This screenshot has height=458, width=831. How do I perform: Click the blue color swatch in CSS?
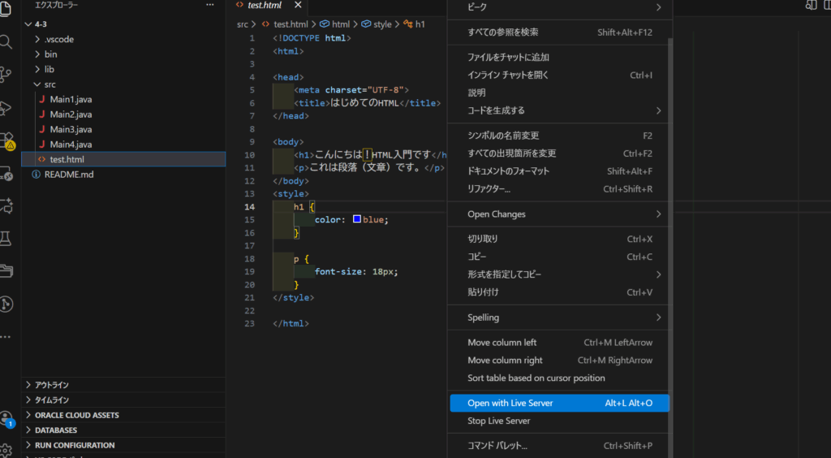pos(357,220)
